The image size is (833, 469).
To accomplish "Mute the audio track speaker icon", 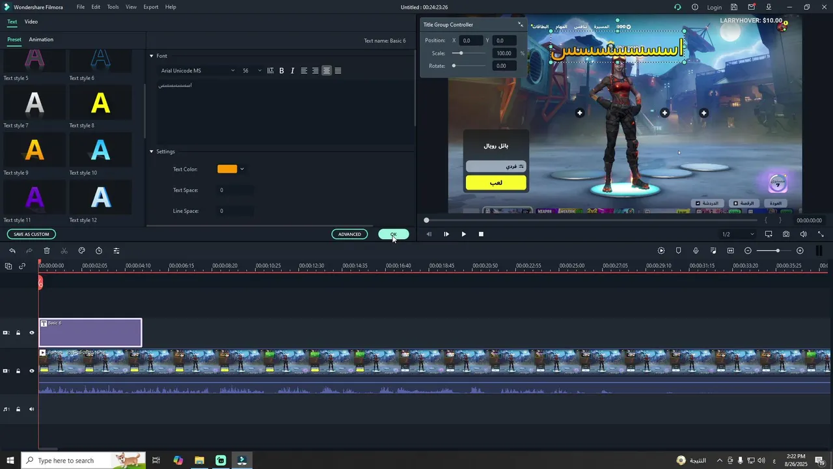I will pos(31,409).
